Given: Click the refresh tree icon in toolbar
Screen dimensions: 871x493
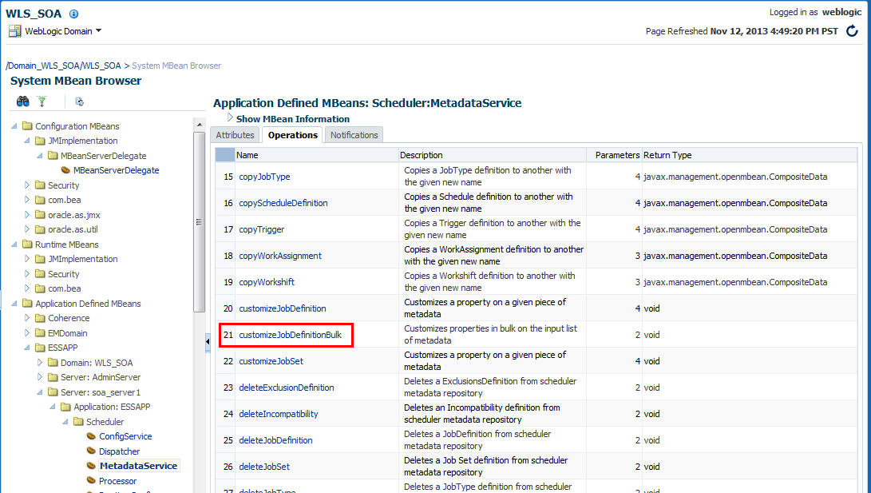Looking at the screenshot, I should pyautogui.click(x=79, y=101).
